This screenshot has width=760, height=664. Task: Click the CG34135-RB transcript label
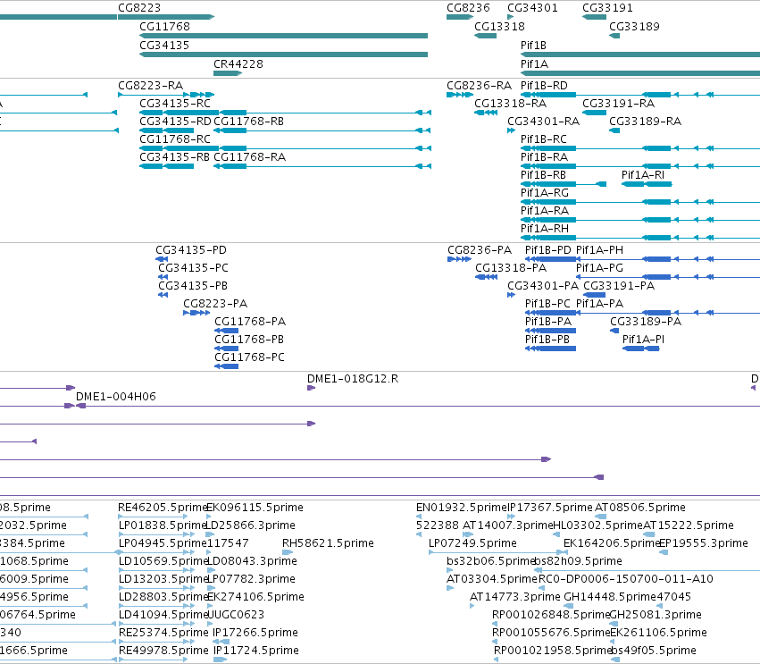[174, 157]
